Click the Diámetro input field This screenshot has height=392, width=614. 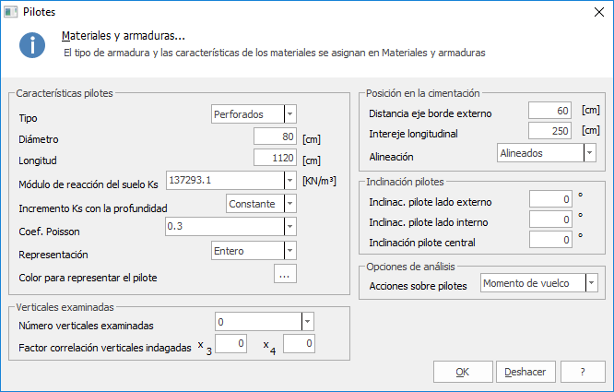tap(275, 137)
